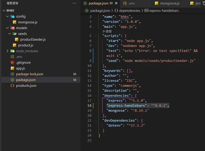
Task: Fold the dependencies block at line 16
Action: 95,96
